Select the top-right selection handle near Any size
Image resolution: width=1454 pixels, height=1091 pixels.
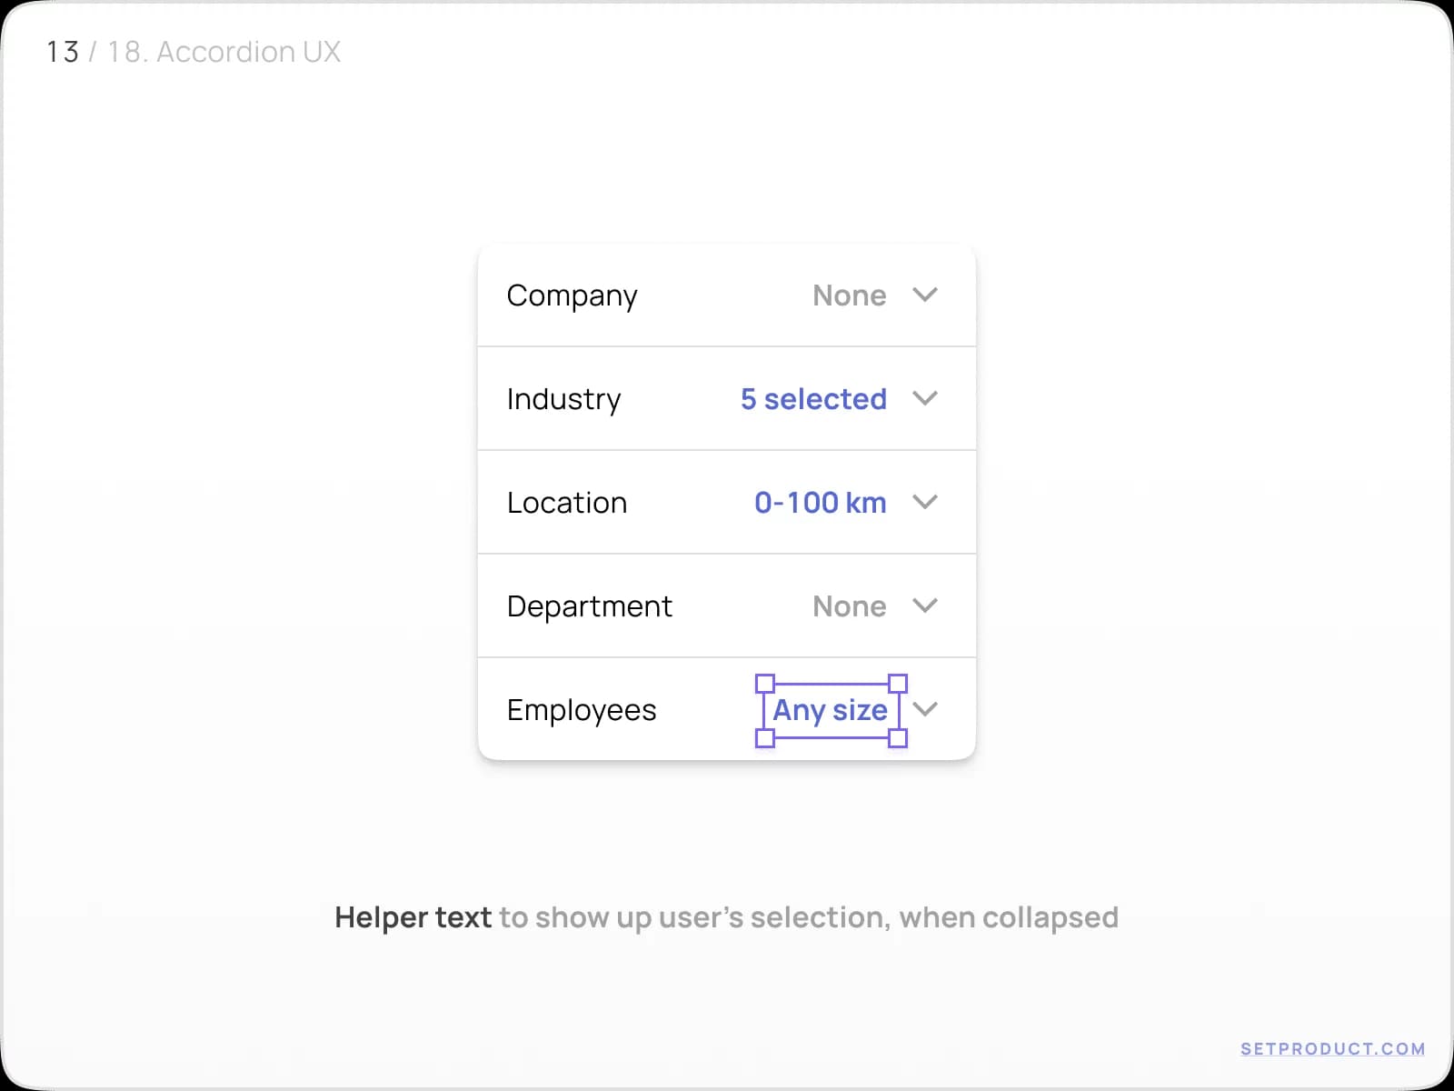coord(898,682)
